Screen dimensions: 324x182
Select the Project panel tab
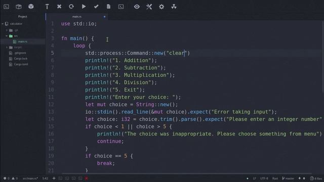(x=22, y=17)
